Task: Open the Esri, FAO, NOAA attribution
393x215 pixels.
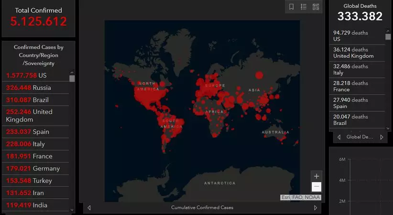Action: 300,197
